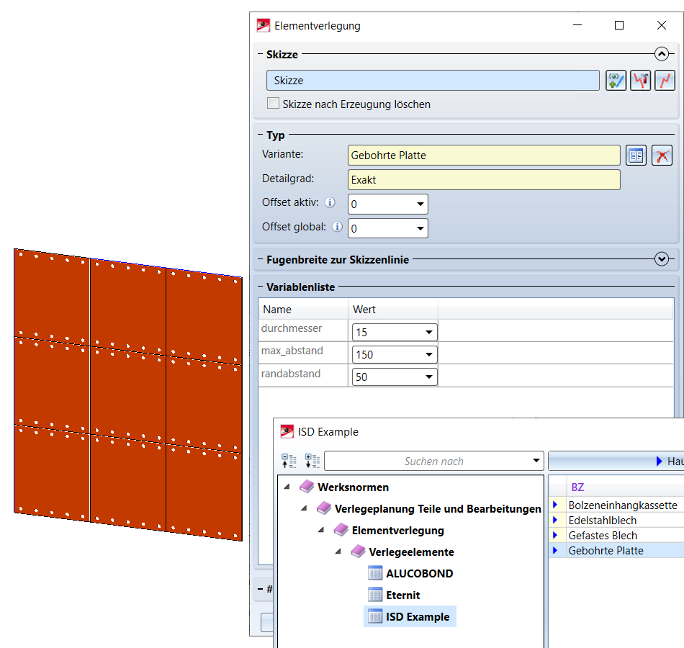Click the first sketch tool icon beside Skizze field
Screen dimensions: 684x648
click(x=616, y=81)
